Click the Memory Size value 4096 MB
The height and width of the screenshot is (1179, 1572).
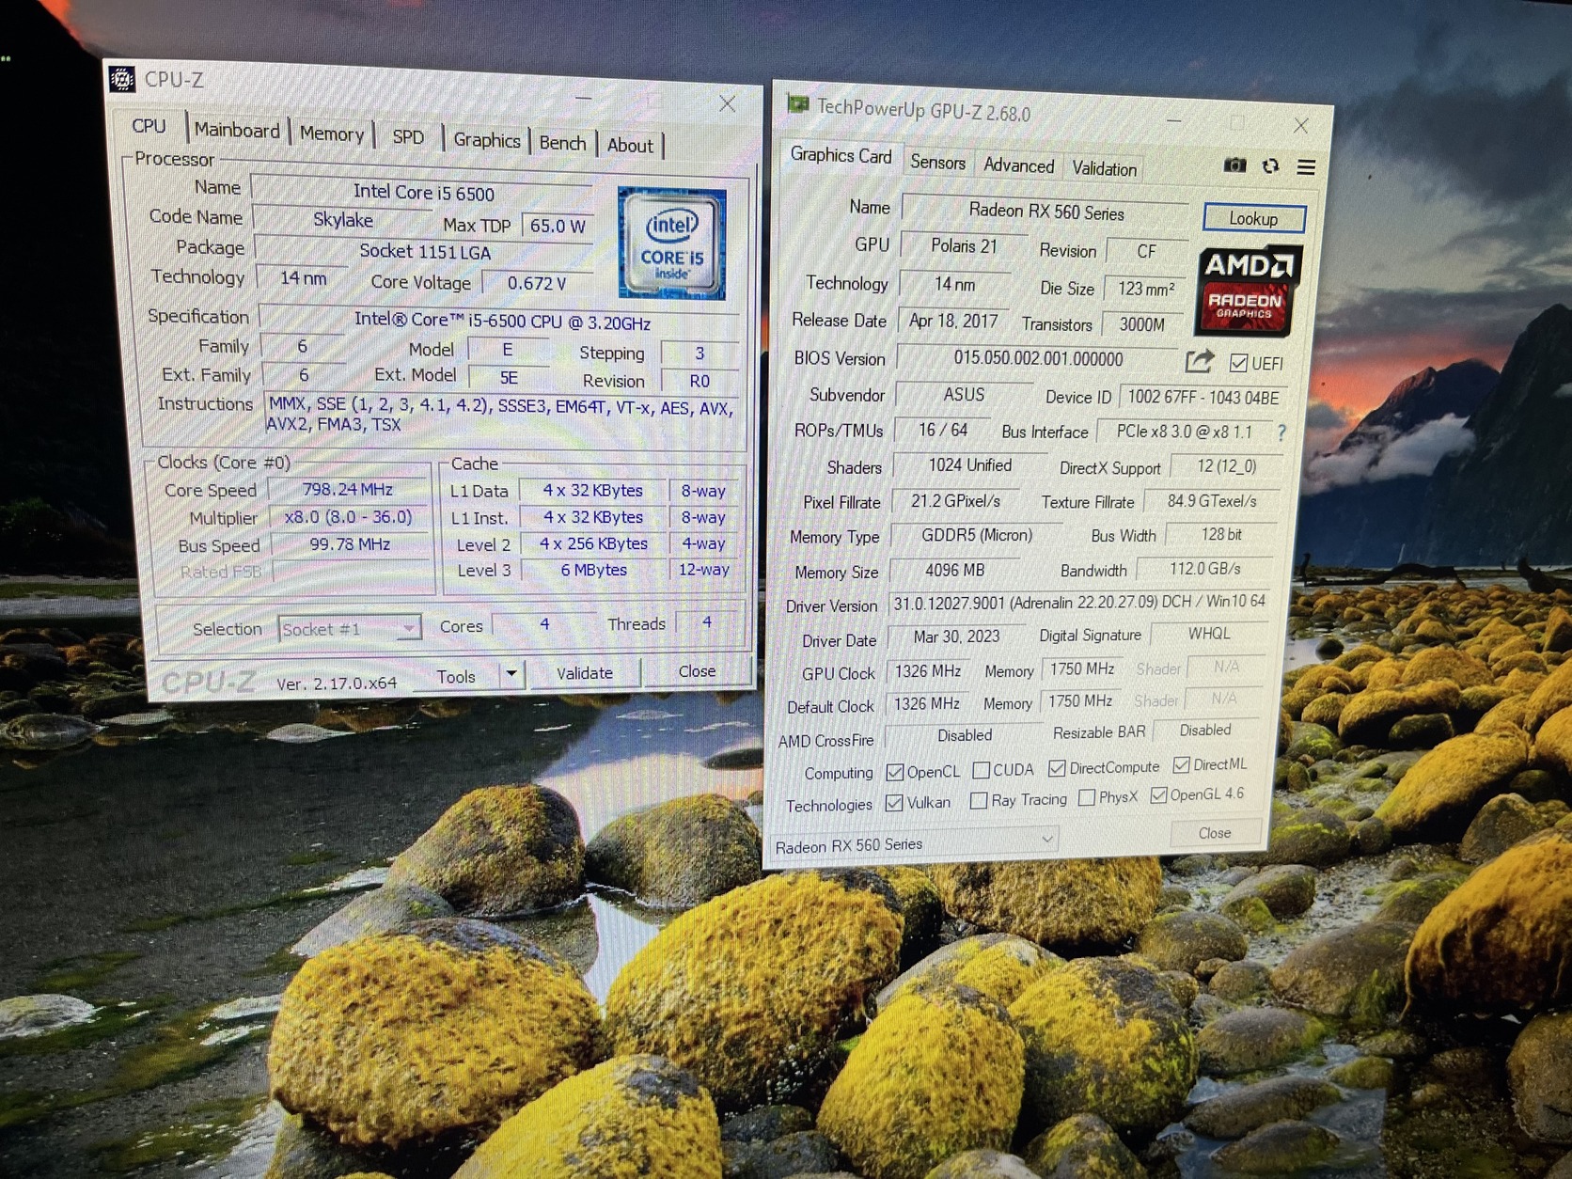click(954, 571)
